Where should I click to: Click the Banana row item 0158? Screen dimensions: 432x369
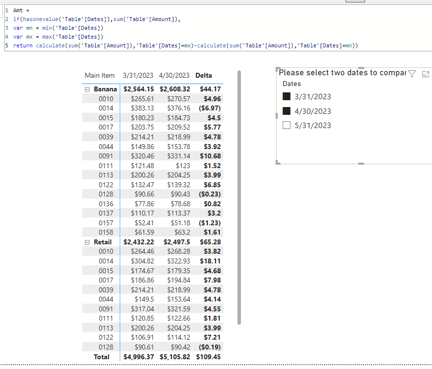[x=106, y=232]
